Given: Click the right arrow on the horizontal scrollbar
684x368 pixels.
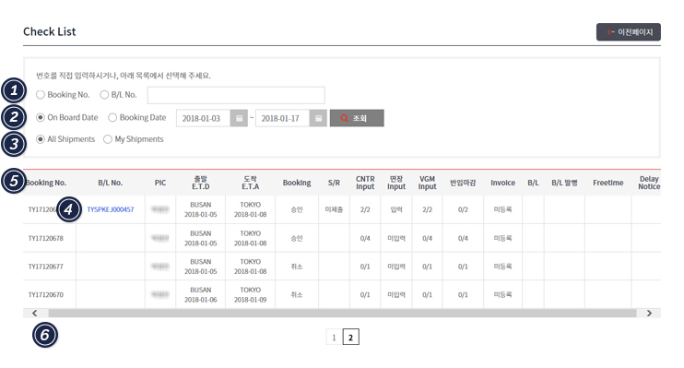Looking at the screenshot, I should [649, 313].
